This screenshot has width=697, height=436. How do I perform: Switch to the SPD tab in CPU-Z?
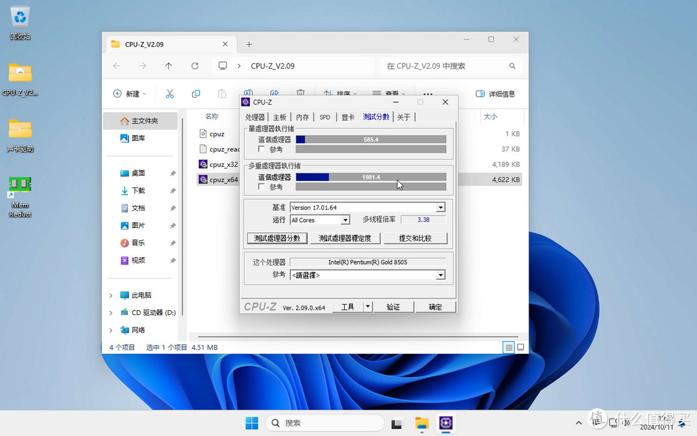tap(325, 117)
